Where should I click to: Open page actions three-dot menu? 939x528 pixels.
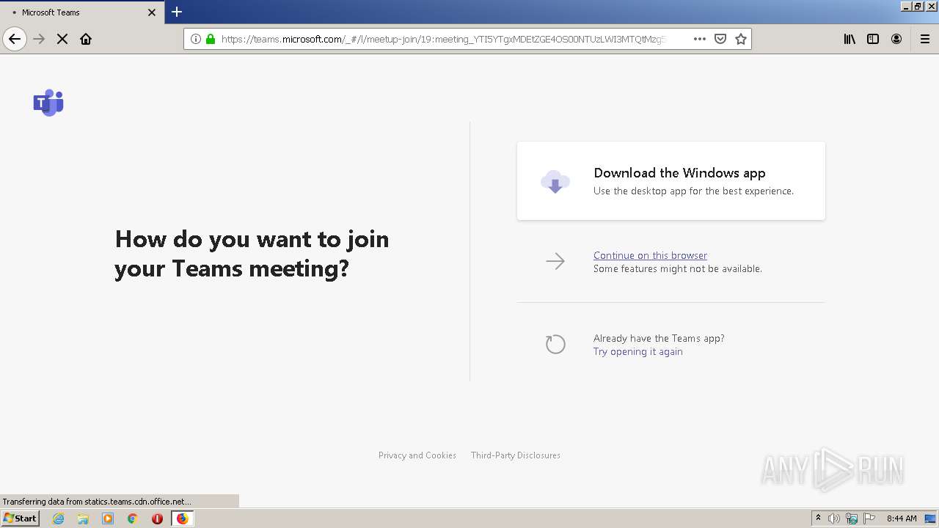pyautogui.click(x=700, y=39)
